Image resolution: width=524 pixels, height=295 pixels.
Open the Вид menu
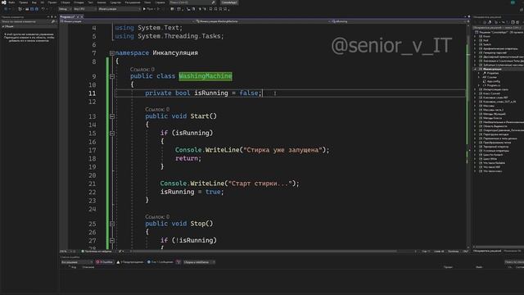[34, 2]
